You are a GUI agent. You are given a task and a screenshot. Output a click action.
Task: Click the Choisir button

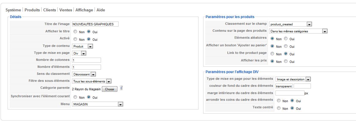[x=109, y=89]
